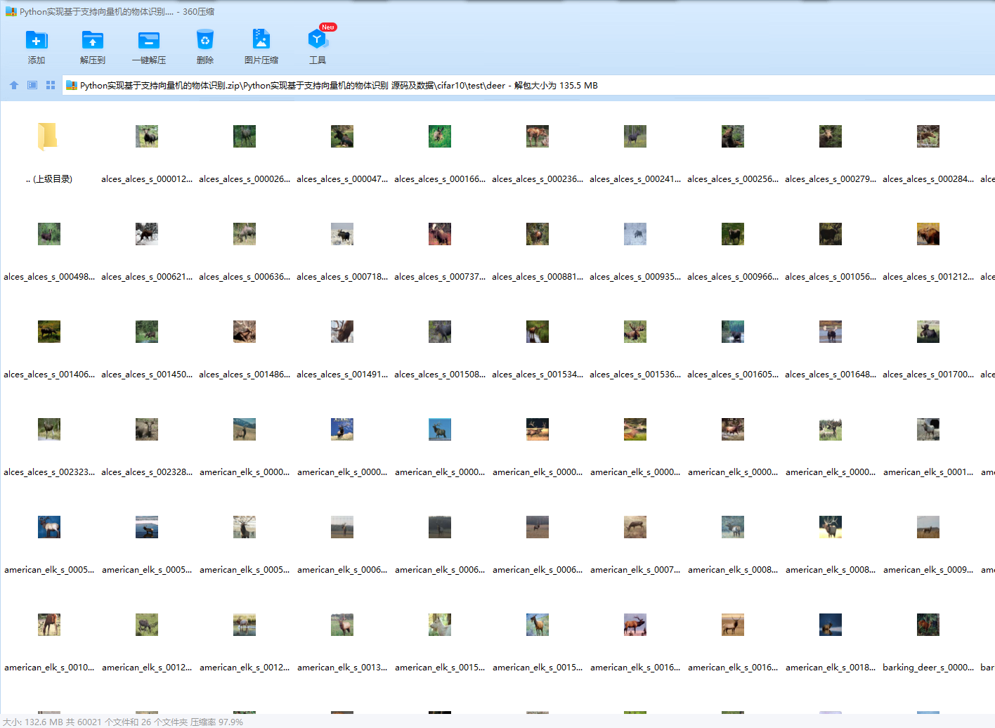Click the file name barking_deer_s_0000...
This screenshot has width=995, height=728.
click(928, 668)
